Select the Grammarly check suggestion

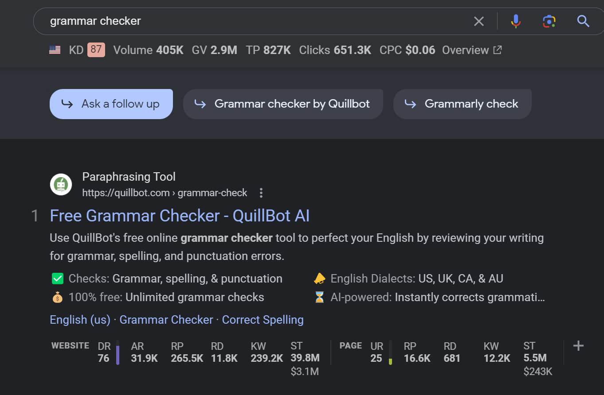point(462,104)
